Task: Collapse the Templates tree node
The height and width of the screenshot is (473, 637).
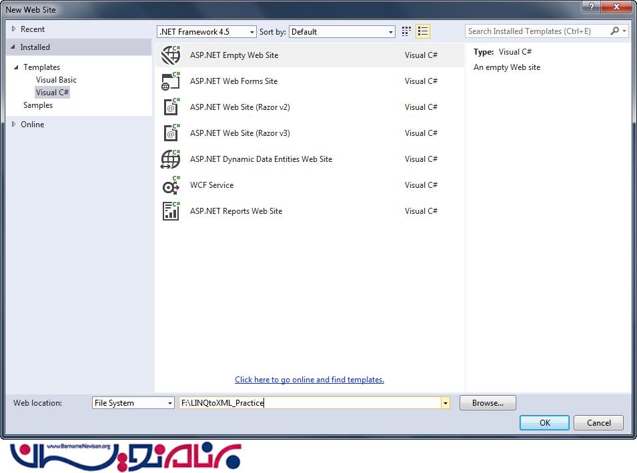Action: click(x=16, y=67)
